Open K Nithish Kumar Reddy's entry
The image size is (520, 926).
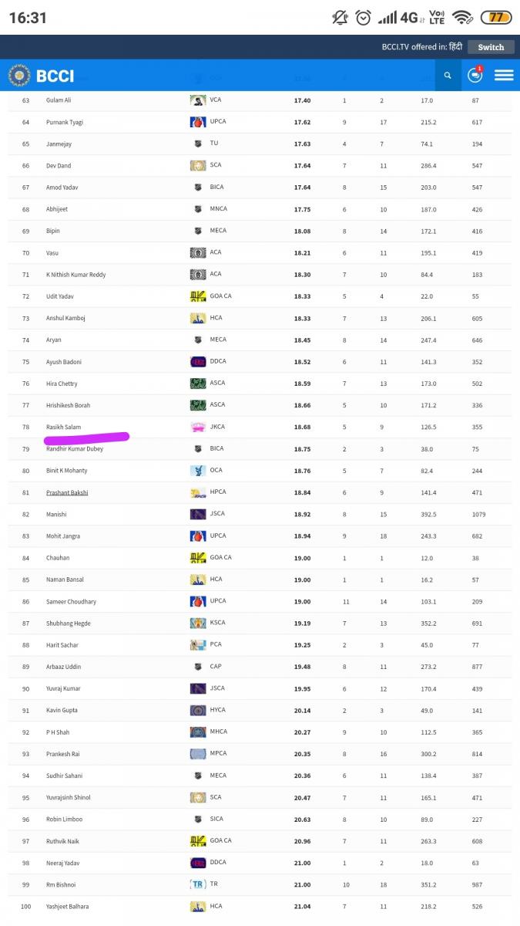[x=76, y=275]
